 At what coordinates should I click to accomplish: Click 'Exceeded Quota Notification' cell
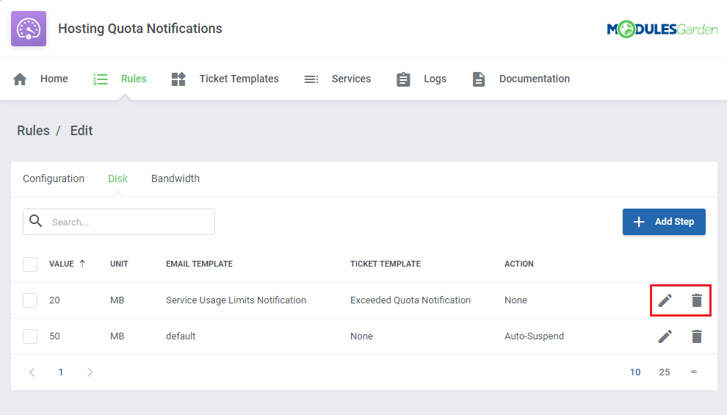coord(410,300)
